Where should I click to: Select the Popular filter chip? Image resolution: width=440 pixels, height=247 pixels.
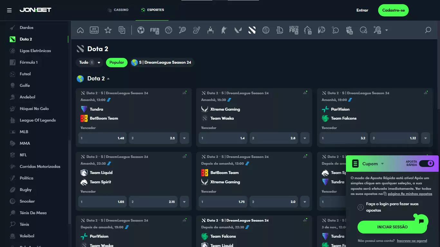click(117, 62)
